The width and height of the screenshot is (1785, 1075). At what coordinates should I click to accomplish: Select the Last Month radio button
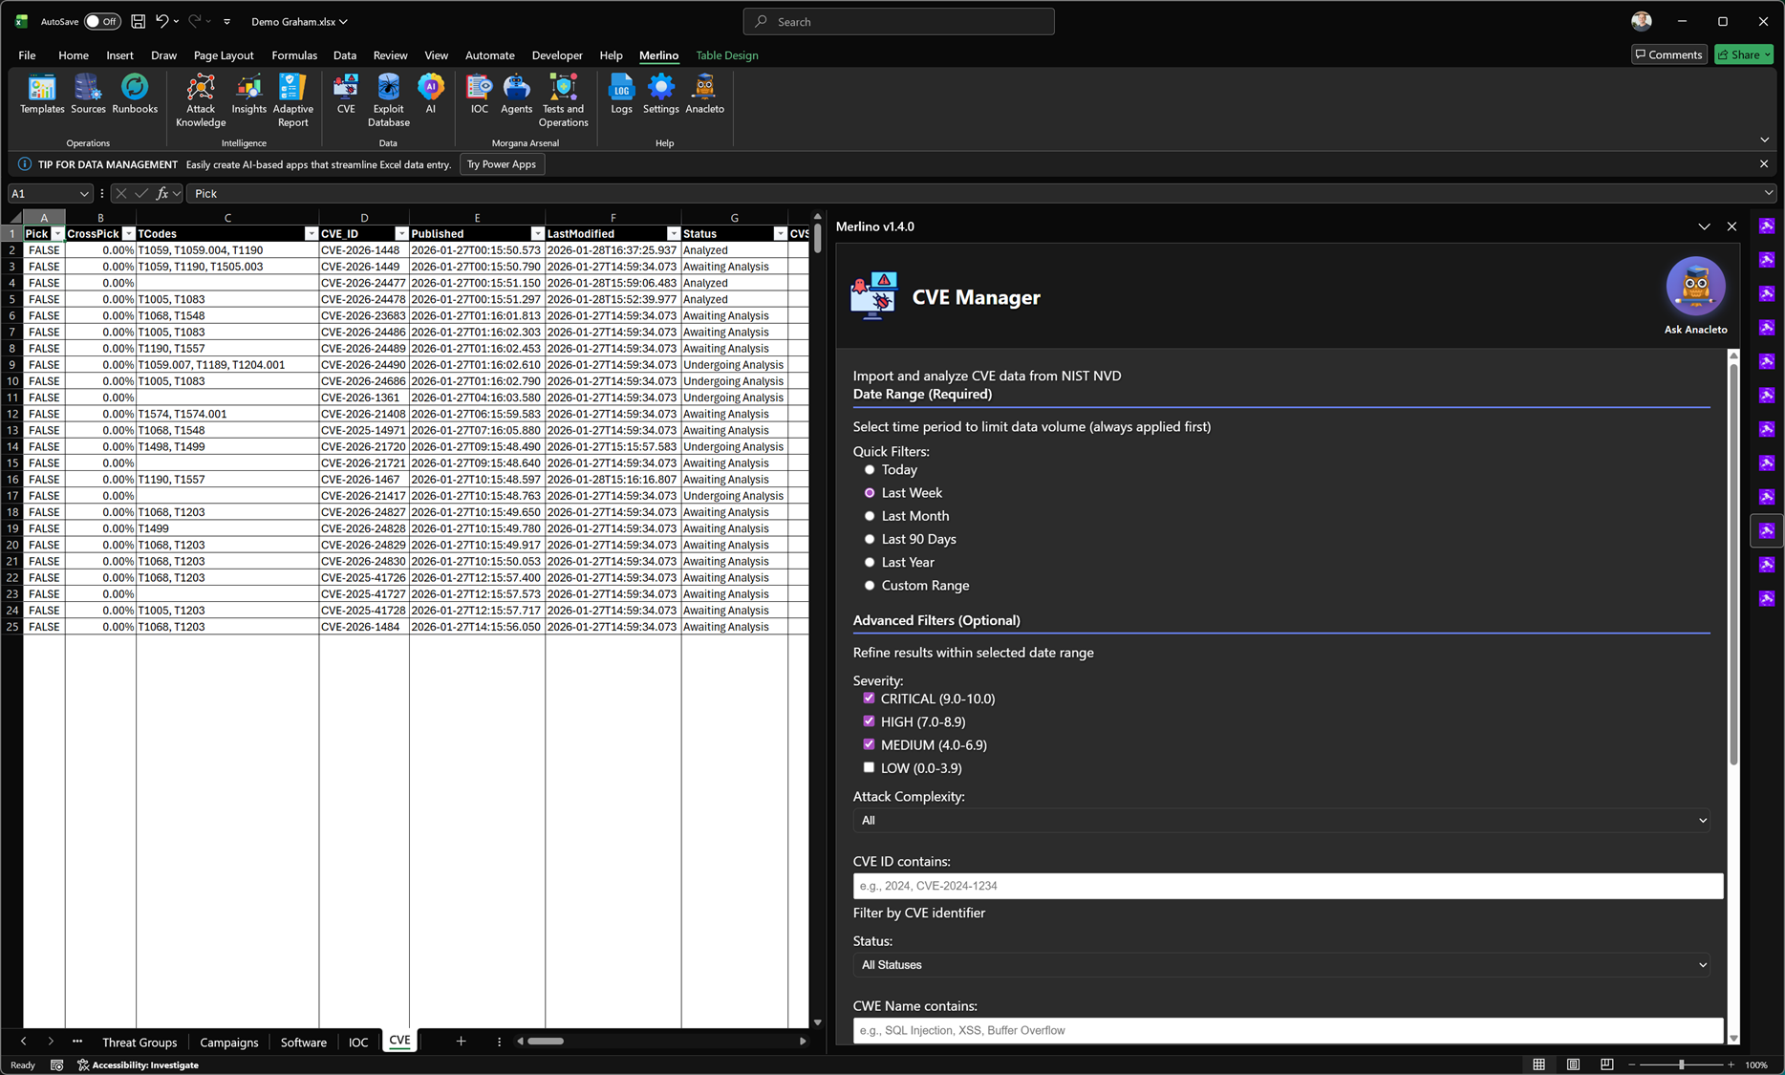click(x=870, y=516)
